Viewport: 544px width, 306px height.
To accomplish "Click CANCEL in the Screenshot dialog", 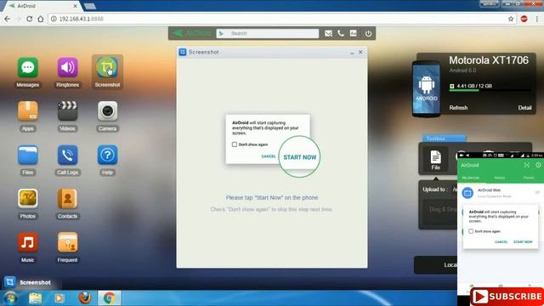I will click(269, 156).
